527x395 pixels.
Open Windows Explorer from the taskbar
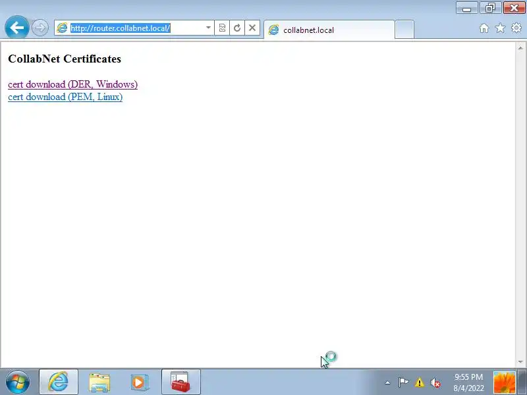(99, 382)
